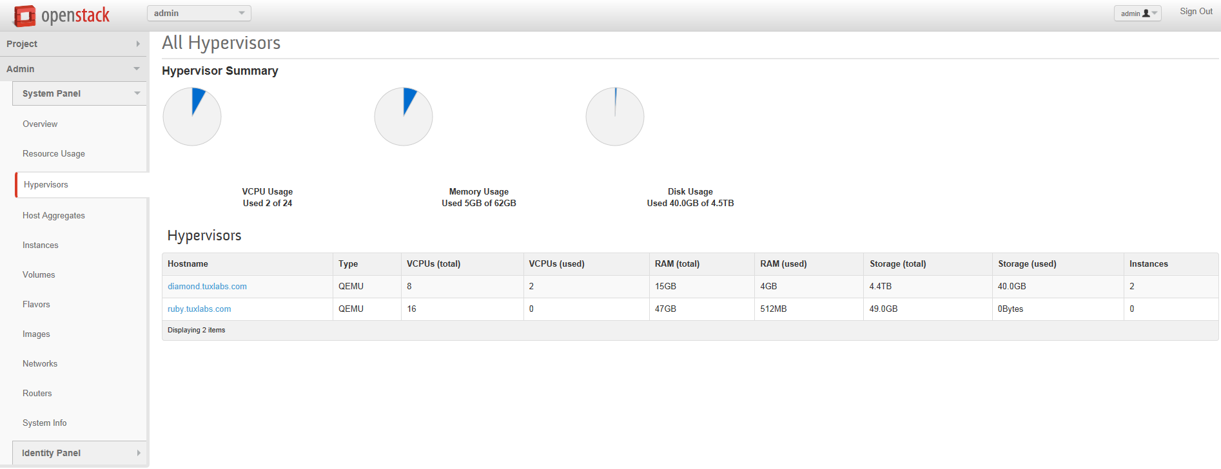Click the 'Used 5GB of 62GB' text
Screen dimensions: 1221x469
point(479,204)
